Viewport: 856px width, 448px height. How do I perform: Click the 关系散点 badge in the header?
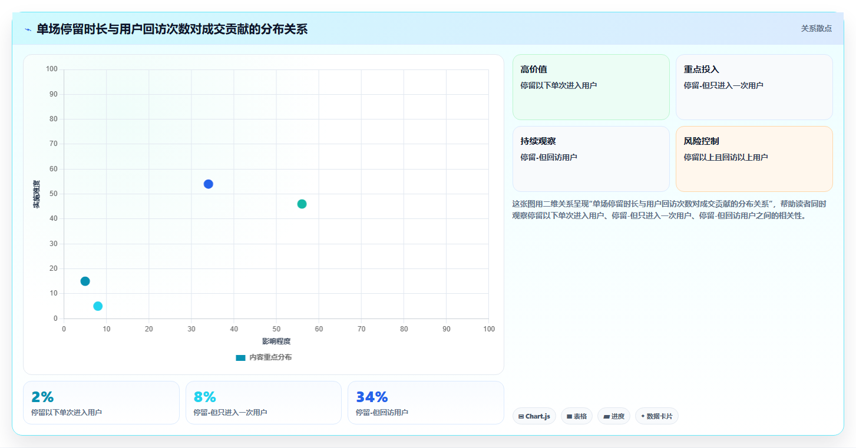(x=816, y=28)
